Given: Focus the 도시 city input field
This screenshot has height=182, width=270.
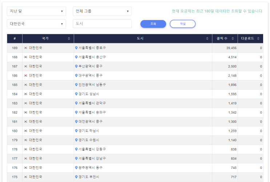Looking at the screenshot, I should click(x=102, y=24).
